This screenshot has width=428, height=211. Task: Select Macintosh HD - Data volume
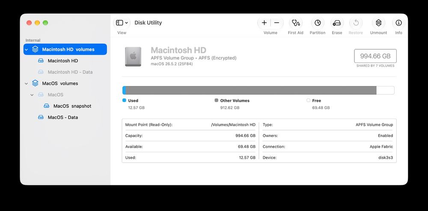[65, 72]
